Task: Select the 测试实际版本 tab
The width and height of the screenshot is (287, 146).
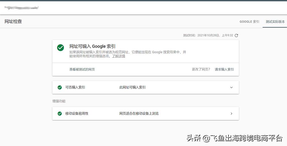Action: click(275, 22)
